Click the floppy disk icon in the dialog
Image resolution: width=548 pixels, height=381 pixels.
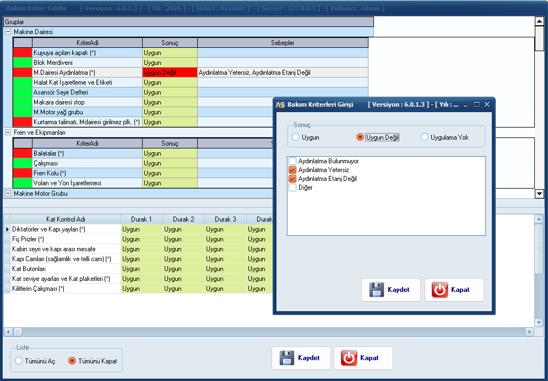click(376, 290)
